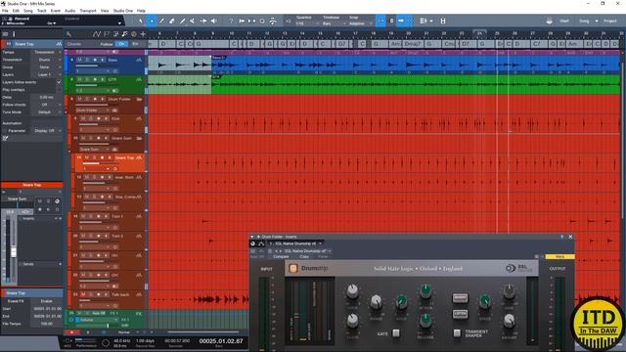Click the question mark help icon
The image size is (626, 352).
coord(231,21)
